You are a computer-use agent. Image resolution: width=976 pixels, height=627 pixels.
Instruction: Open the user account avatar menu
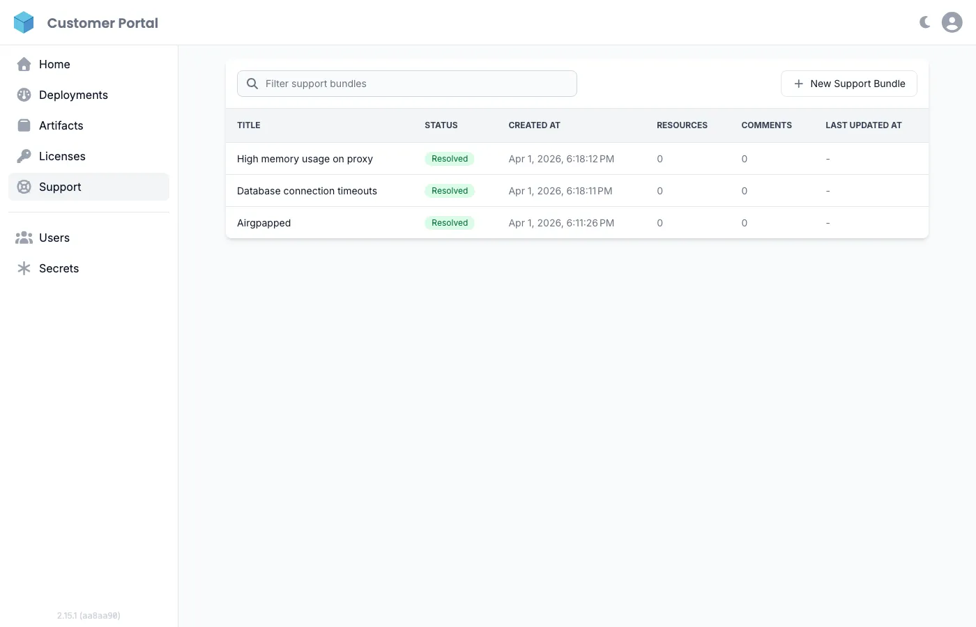click(x=952, y=22)
